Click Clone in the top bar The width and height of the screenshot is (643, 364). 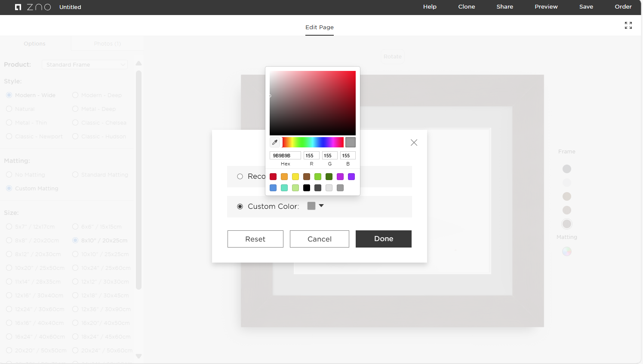click(467, 7)
